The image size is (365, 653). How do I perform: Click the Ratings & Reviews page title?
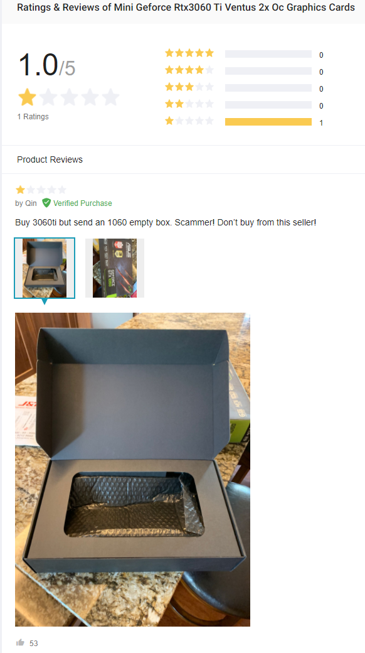186,8
